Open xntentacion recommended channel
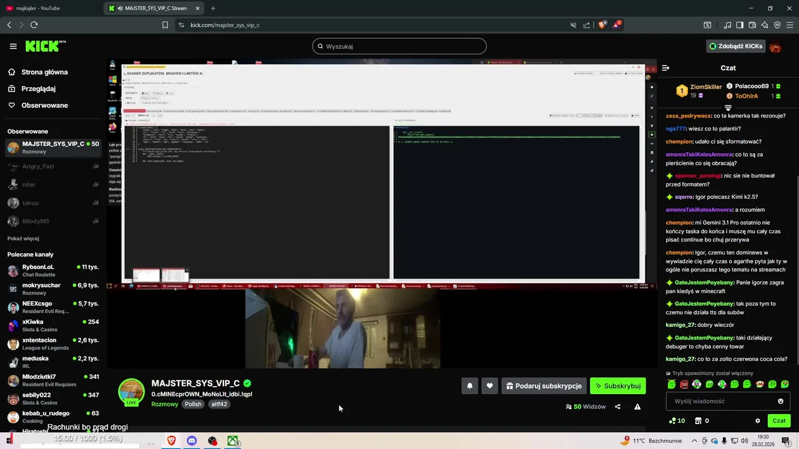The width and height of the screenshot is (799, 449). click(53, 344)
